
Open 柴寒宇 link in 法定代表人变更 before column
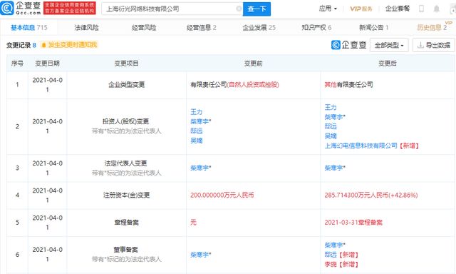click(201, 168)
